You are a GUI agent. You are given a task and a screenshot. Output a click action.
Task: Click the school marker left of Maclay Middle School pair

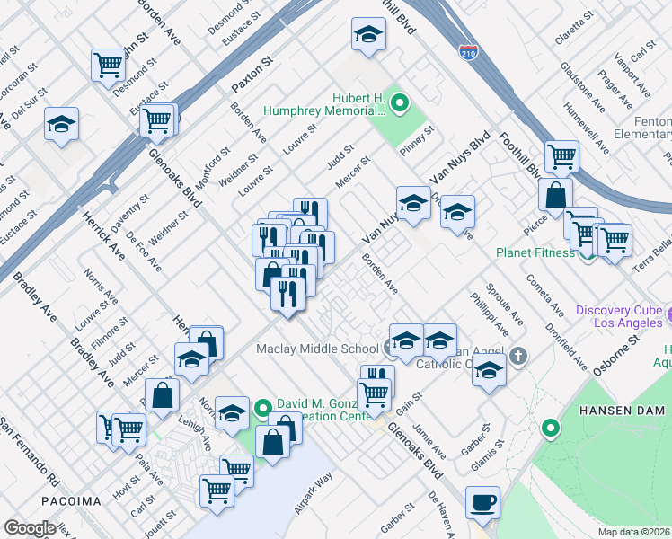[406, 341]
